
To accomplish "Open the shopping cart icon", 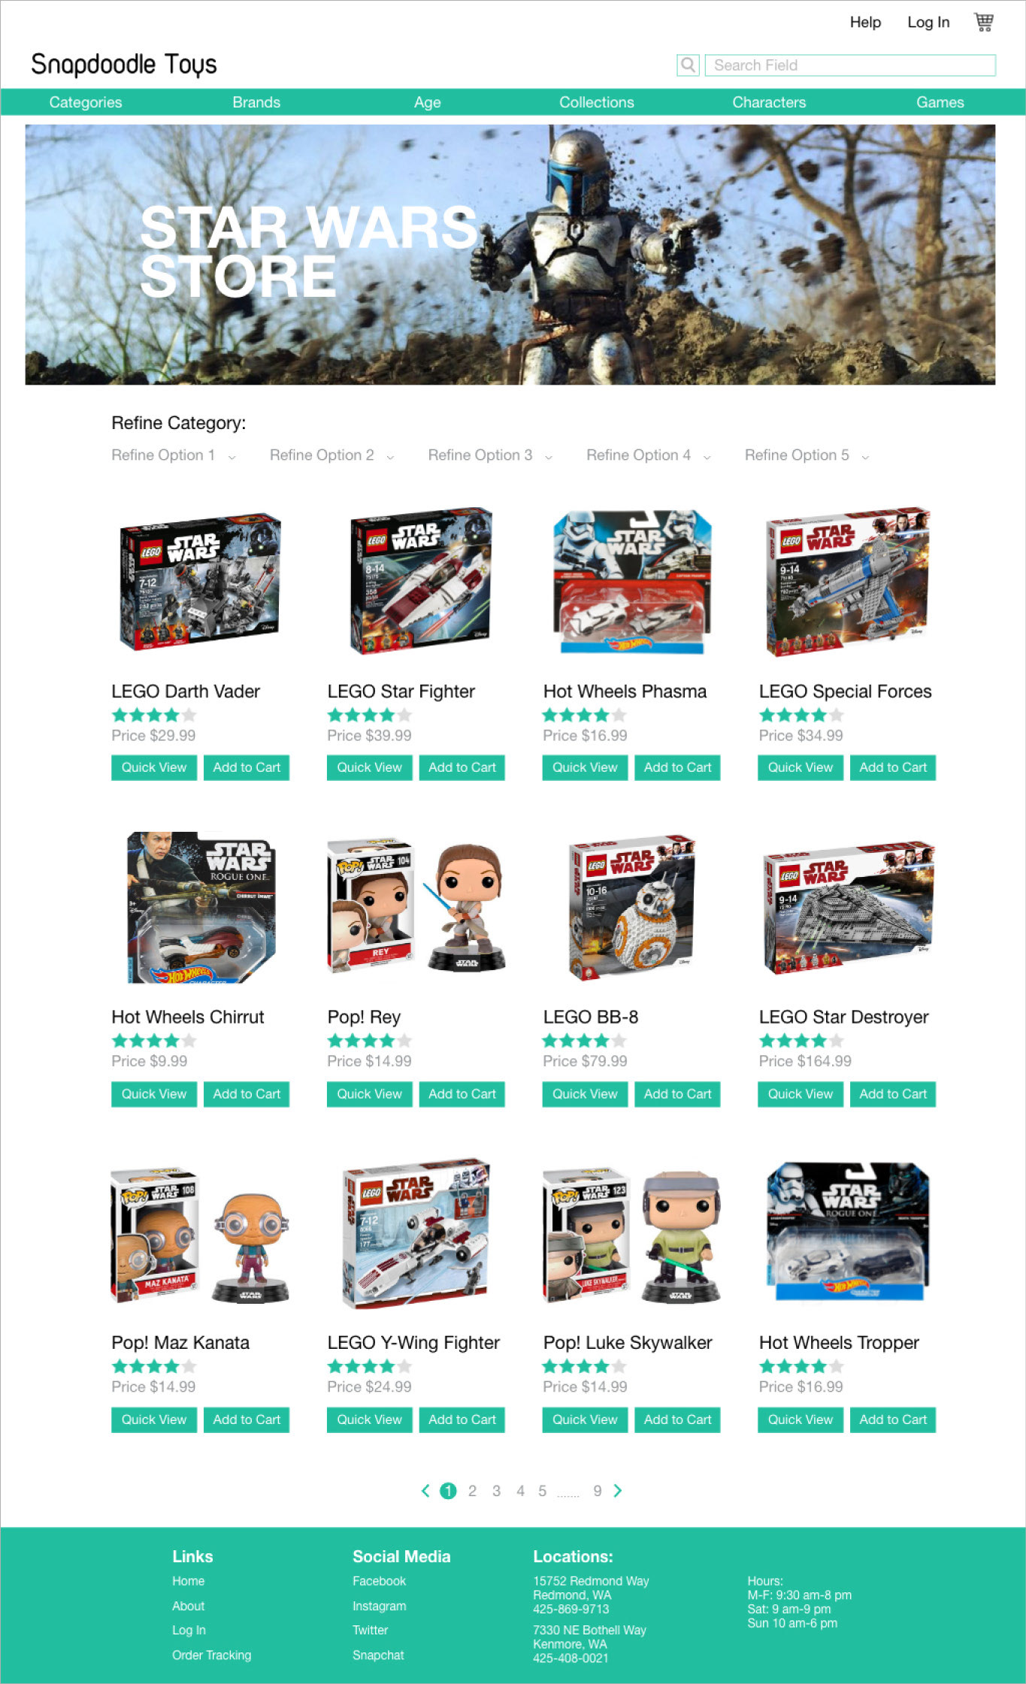I will (x=983, y=22).
